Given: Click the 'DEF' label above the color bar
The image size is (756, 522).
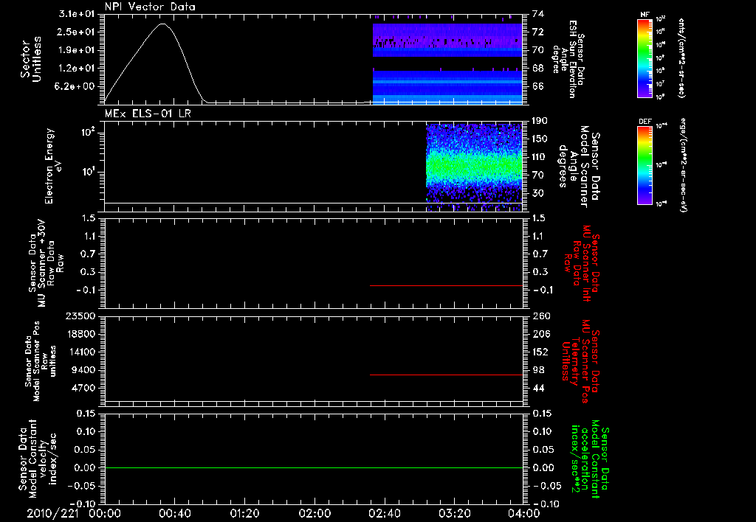Looking at the screenshot, I should pyautogui.click(x=645, y=122).
